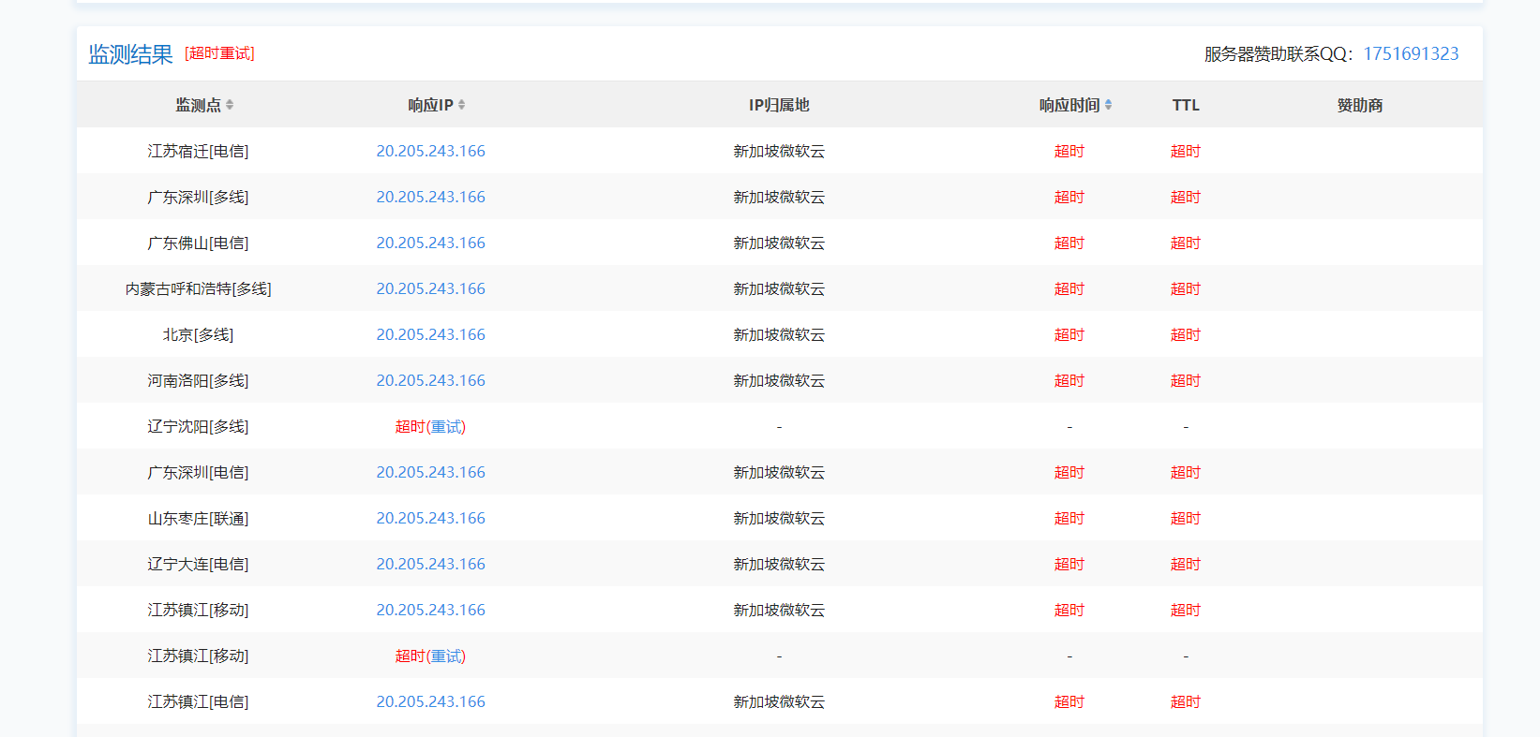
Task: Retry timed-out 辽宁沈阳[多线] monitoring point
Action: (x=447, y=427)
